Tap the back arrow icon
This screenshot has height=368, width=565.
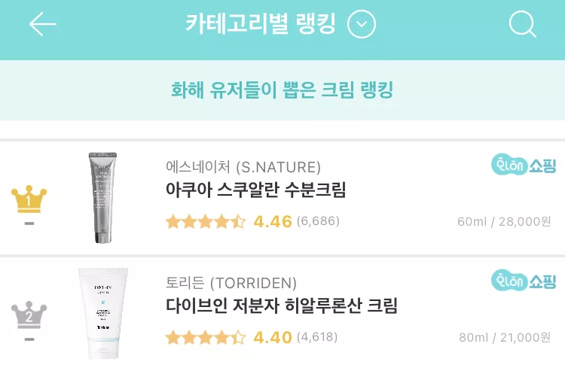[43, 25]
